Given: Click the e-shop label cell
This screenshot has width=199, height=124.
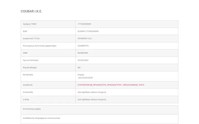Looking at the screenshot, I should tap(48, 99).
